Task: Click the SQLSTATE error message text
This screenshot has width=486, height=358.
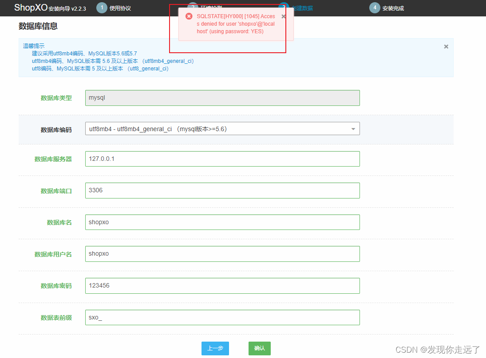Action: pos(236,24)
